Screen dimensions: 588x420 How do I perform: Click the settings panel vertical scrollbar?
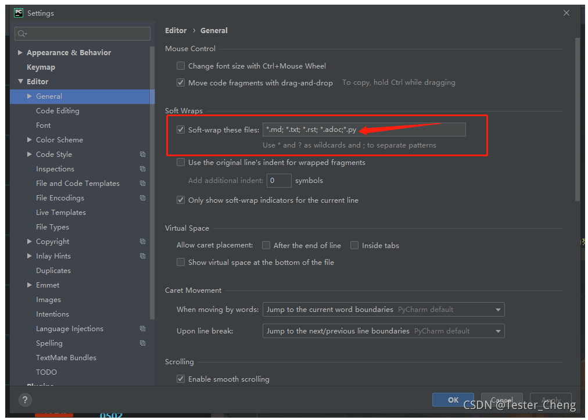coord(578,120)
